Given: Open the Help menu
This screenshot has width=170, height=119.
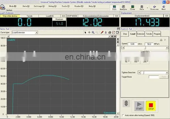Looking at the screenshot, I should click(92, 6).
